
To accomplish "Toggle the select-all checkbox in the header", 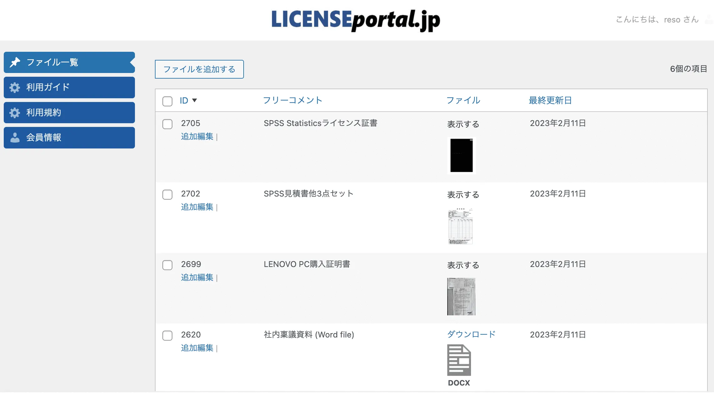I will 167,101.
